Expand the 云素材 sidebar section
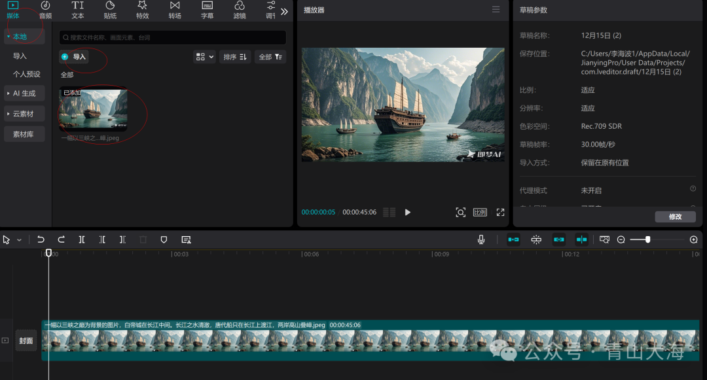The width and height of the screenshot is (707, 380). point(24,114)
